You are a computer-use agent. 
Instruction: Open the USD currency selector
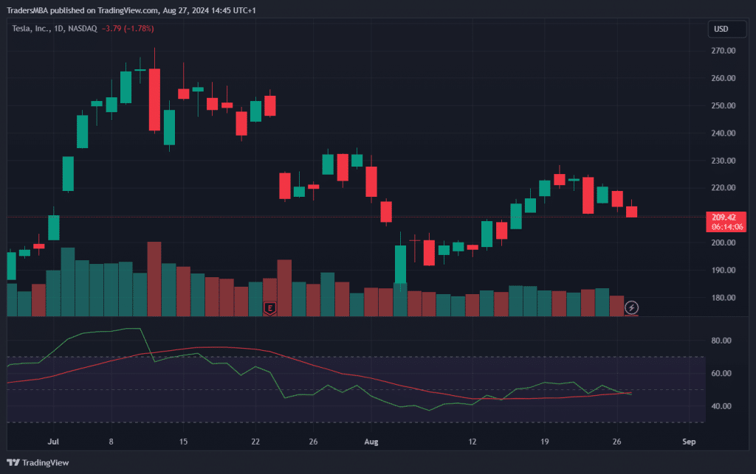720,29
